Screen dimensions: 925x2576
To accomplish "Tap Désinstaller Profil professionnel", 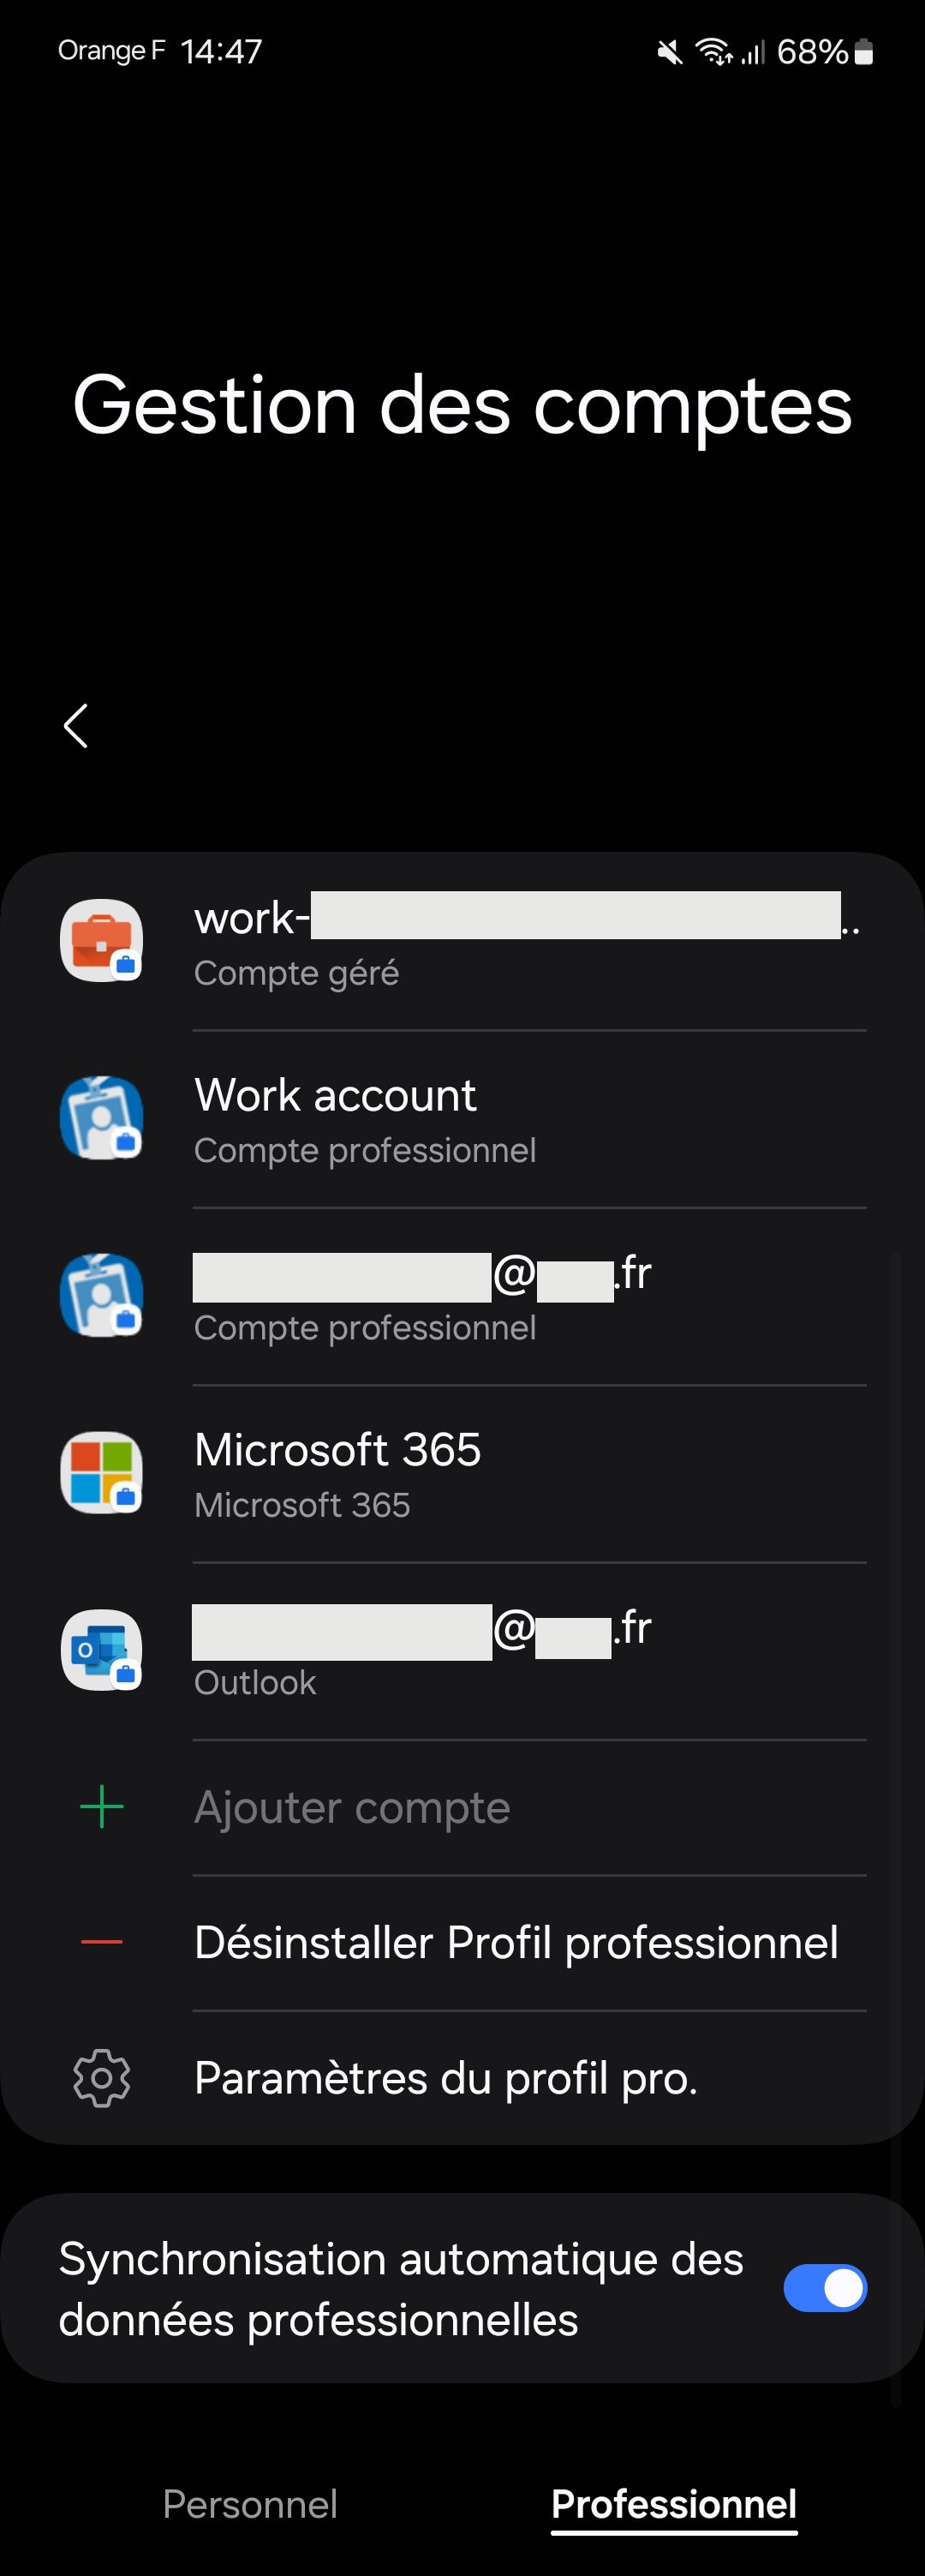I will [x=516, y=1943].
